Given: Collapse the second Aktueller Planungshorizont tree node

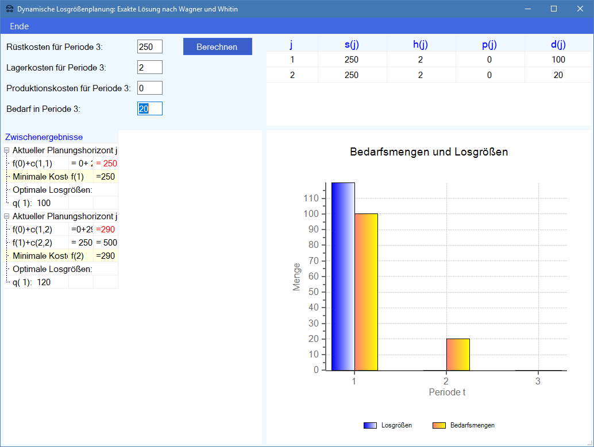Looking at the screenshot, I should pyautogui.click(x=7, y=216).
